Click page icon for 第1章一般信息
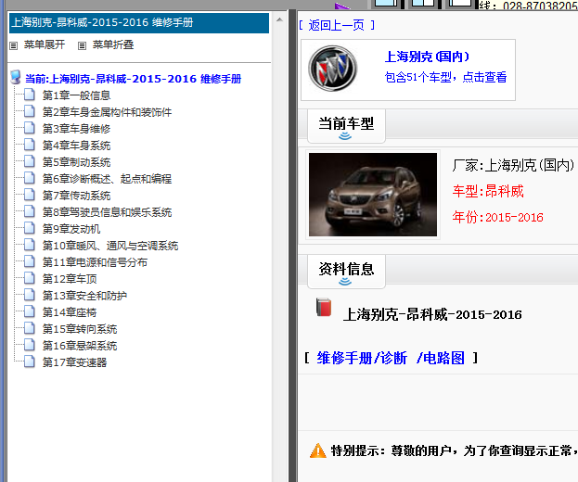The image size is (578, 482). point(30,95)
